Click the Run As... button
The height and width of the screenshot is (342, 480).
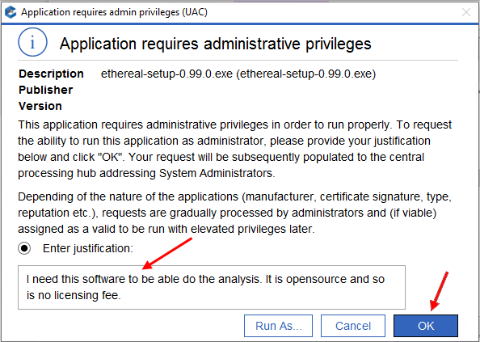tap(278, 326)
